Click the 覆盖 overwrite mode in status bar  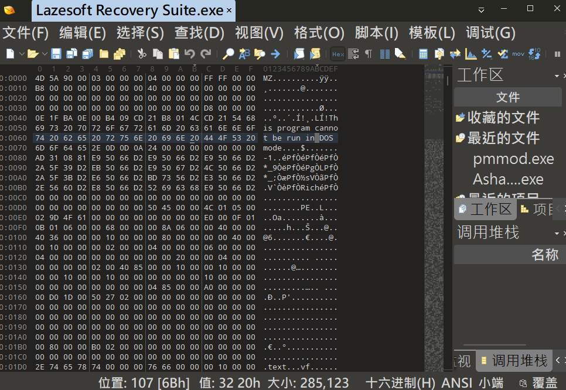pos(545,383)
